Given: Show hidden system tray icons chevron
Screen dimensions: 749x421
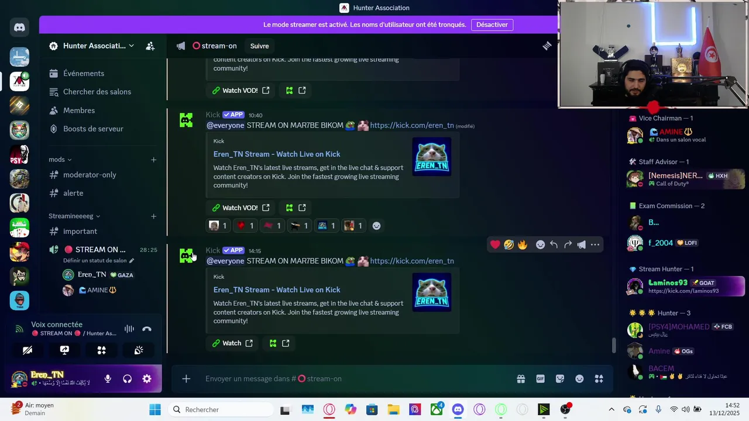Looking at the screenshot, I should pyautogui.click(x=611, y=409).
